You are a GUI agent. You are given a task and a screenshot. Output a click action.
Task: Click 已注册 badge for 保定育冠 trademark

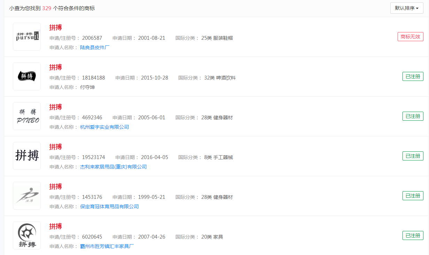click(413, 196)
